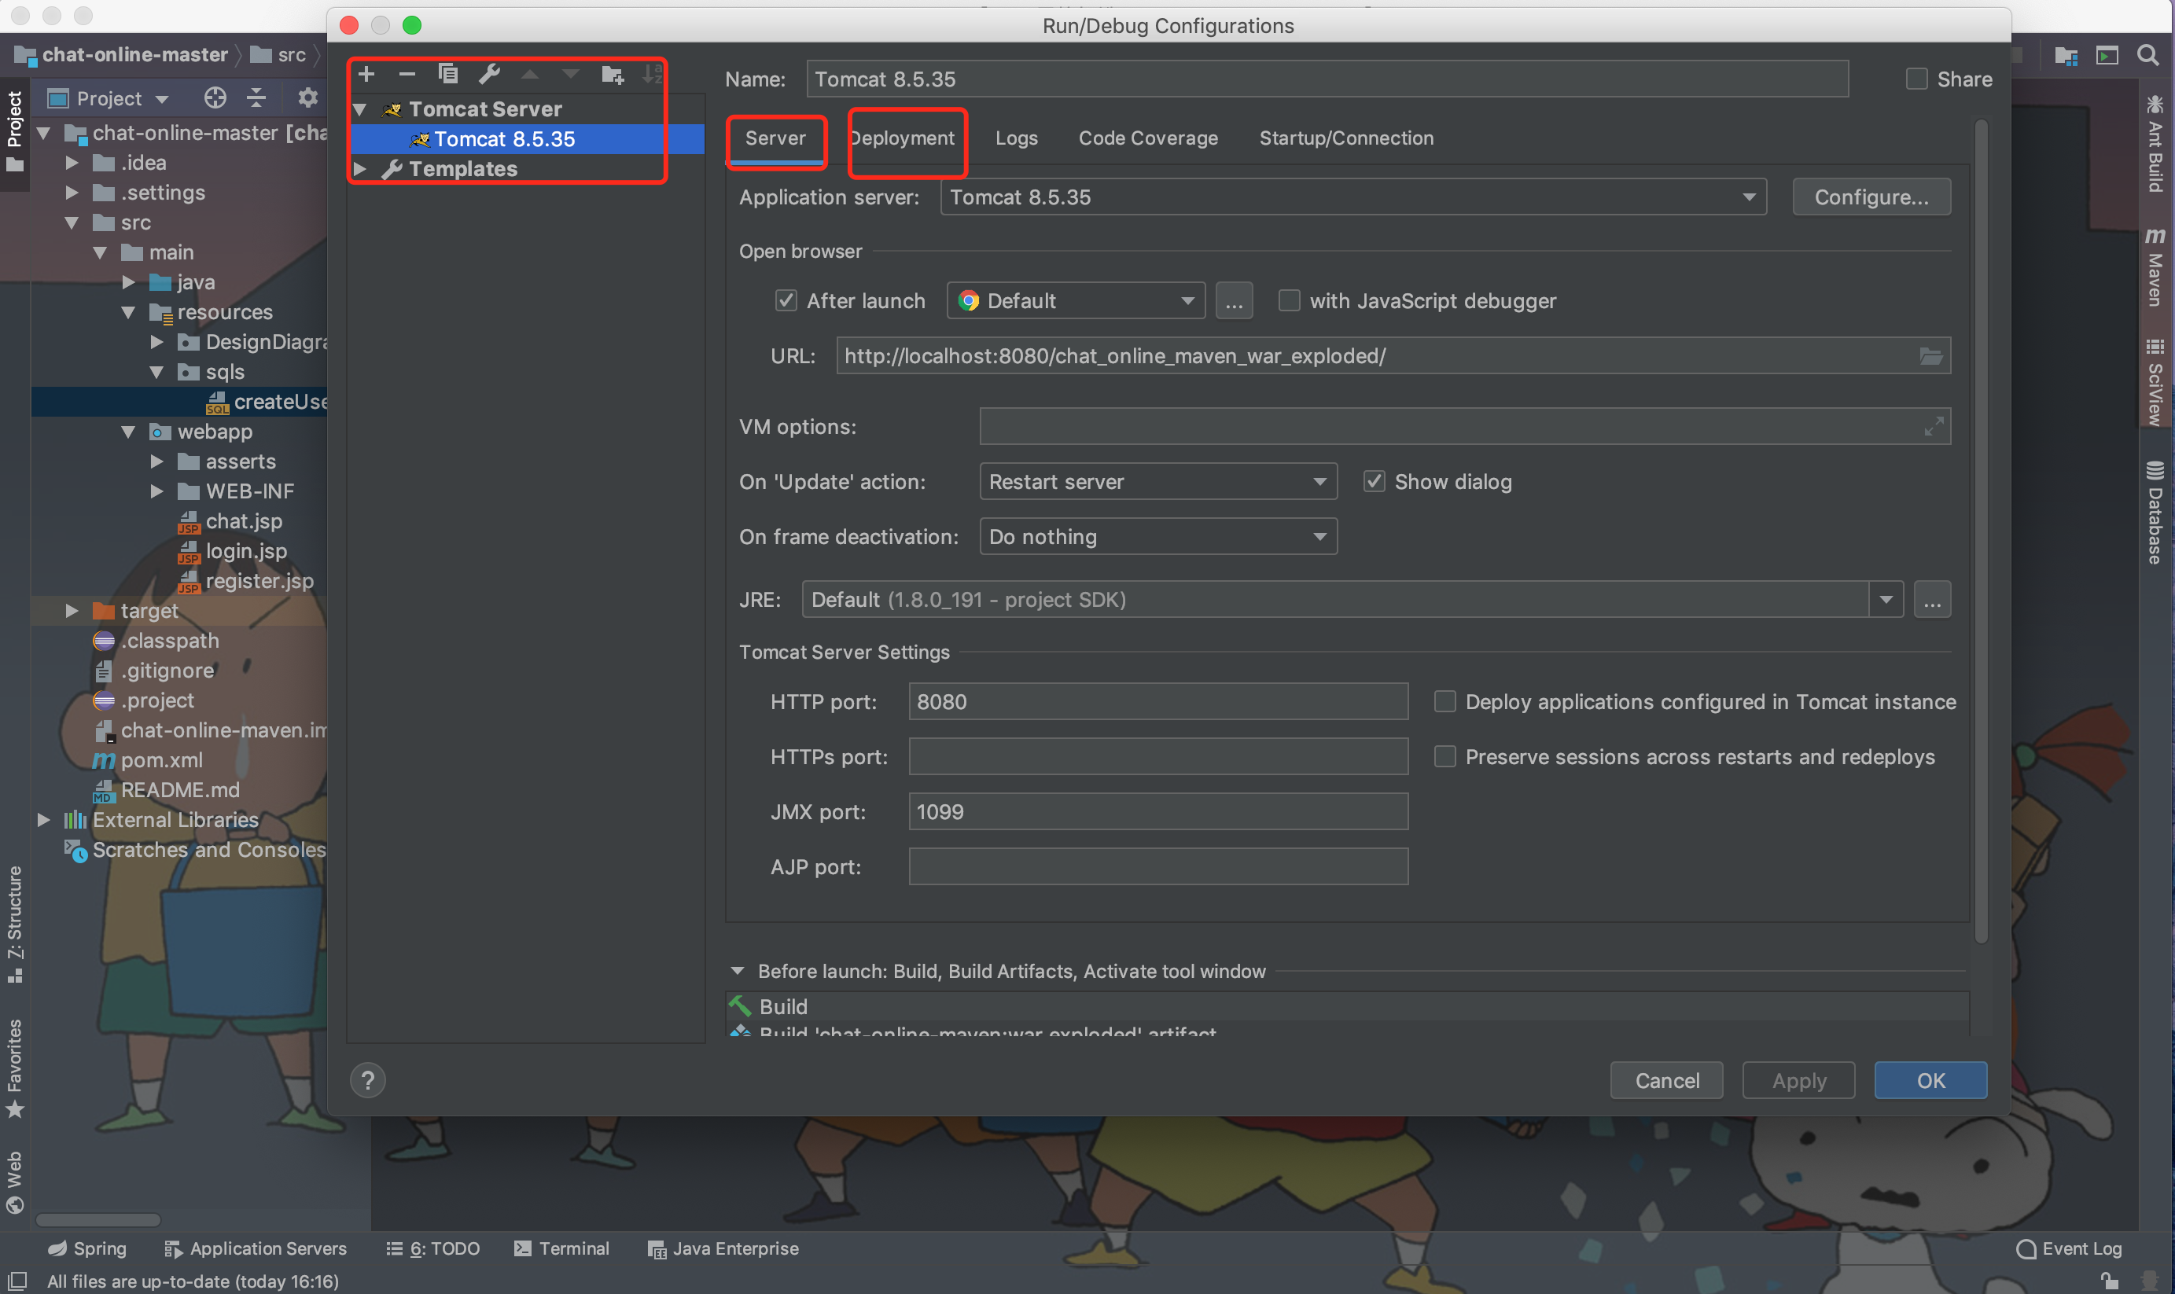Open the Maven tool window
The image size is (2175, 1294).
click(x=2155, y=268)
